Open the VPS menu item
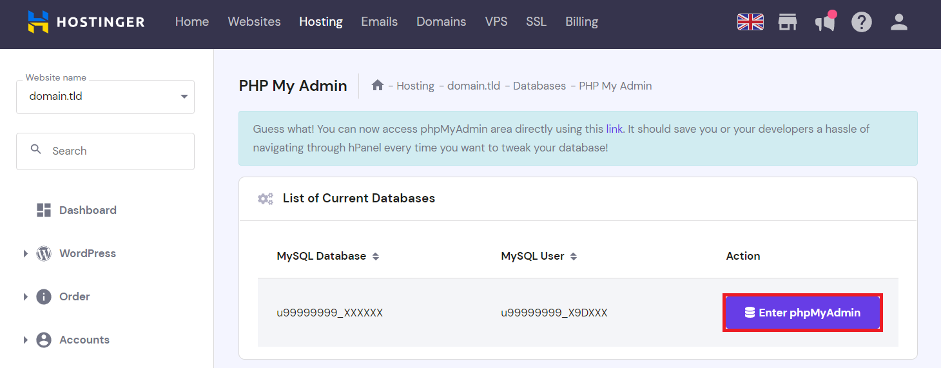Image resolution: width=941 pixels, height=368 pixels. 496,22
